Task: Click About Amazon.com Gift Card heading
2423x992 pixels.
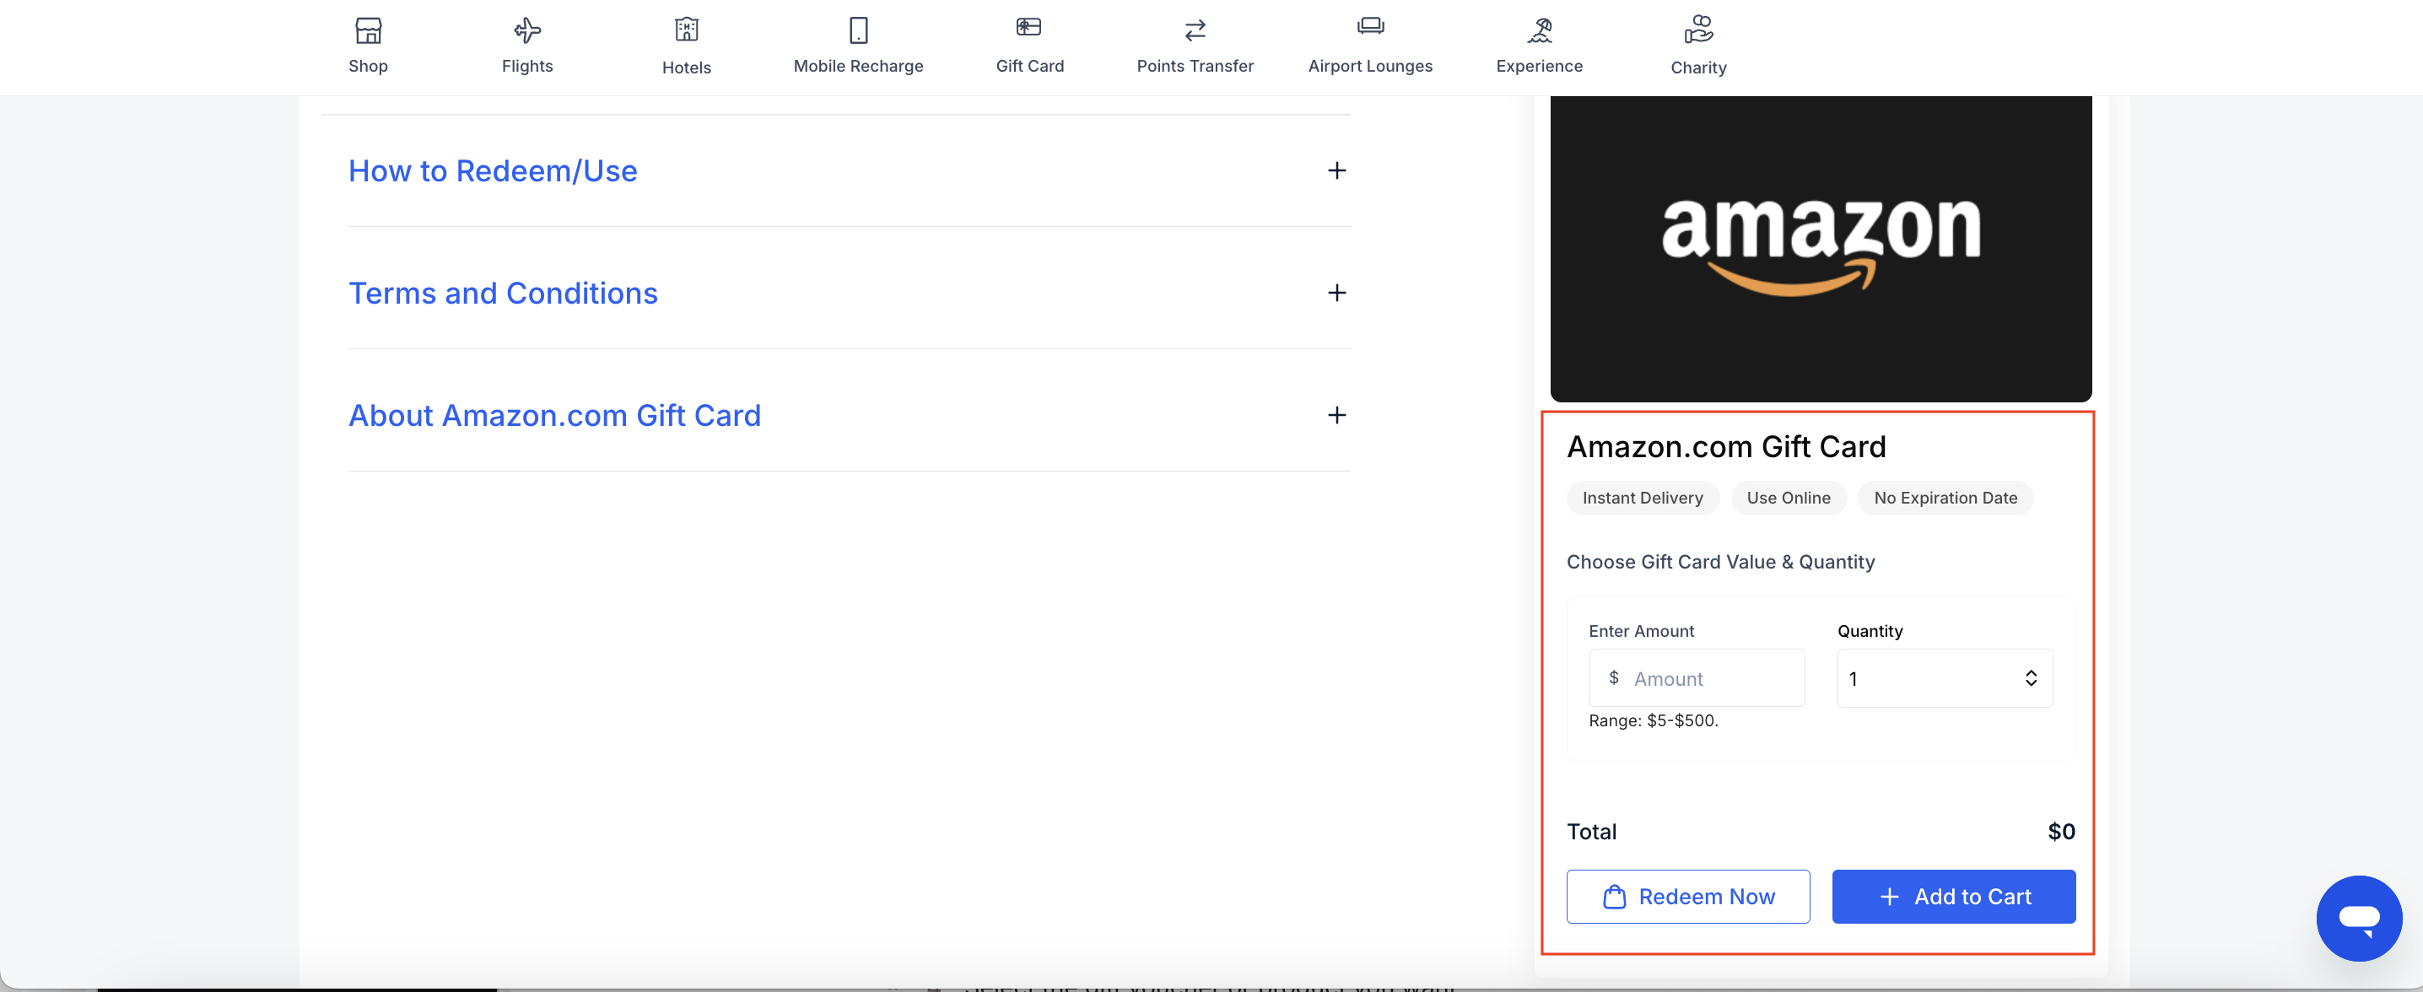Action: [554, 416]
